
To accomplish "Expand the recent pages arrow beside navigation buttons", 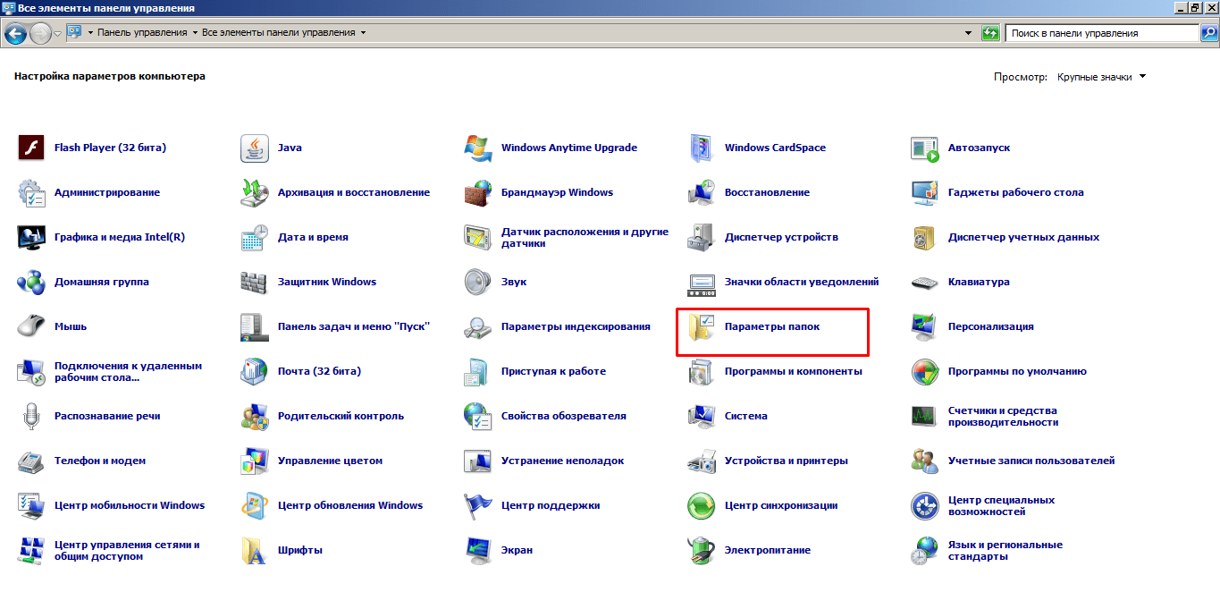I will [x=58, y=33].
